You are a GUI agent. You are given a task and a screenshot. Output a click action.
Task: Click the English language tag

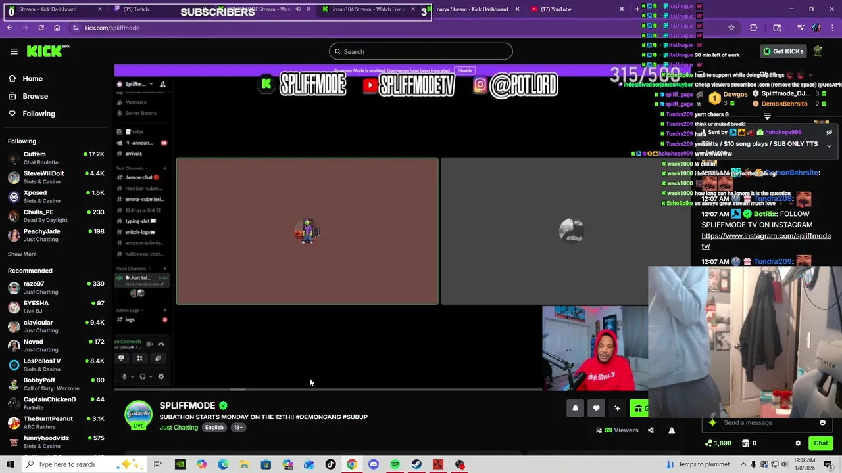click(214, 428)
